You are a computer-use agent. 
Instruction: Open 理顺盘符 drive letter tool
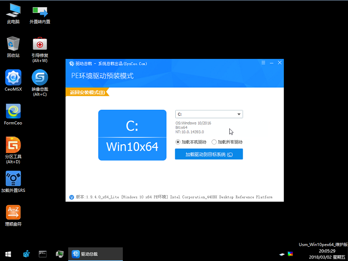pyautogui.click(x=13, y=213)
